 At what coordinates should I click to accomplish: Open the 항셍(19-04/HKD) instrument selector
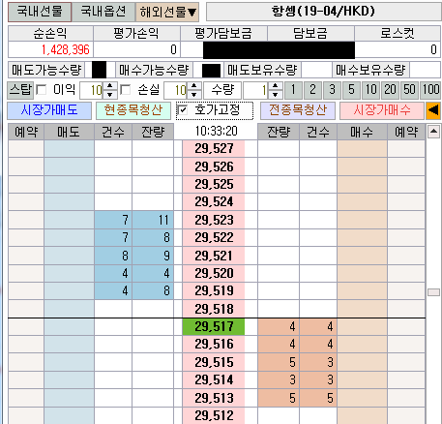pos(324,12)
